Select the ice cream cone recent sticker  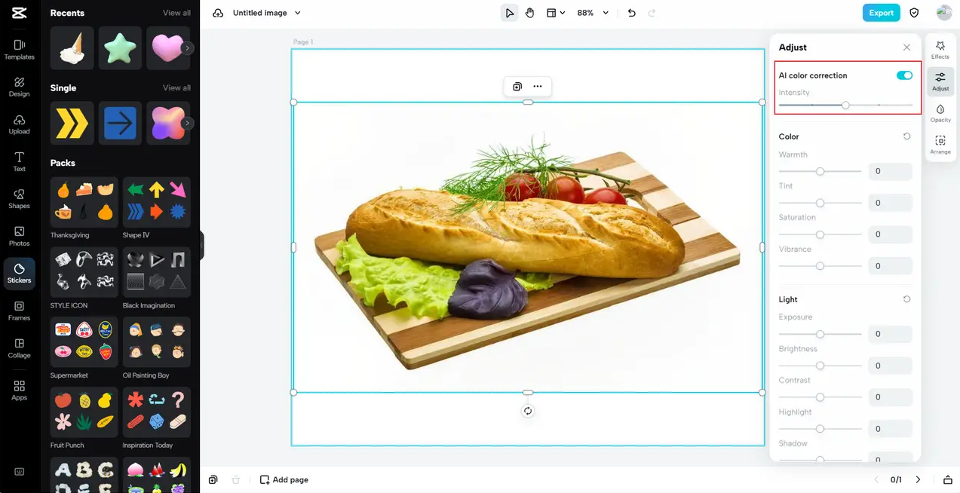tap(72, 48)
